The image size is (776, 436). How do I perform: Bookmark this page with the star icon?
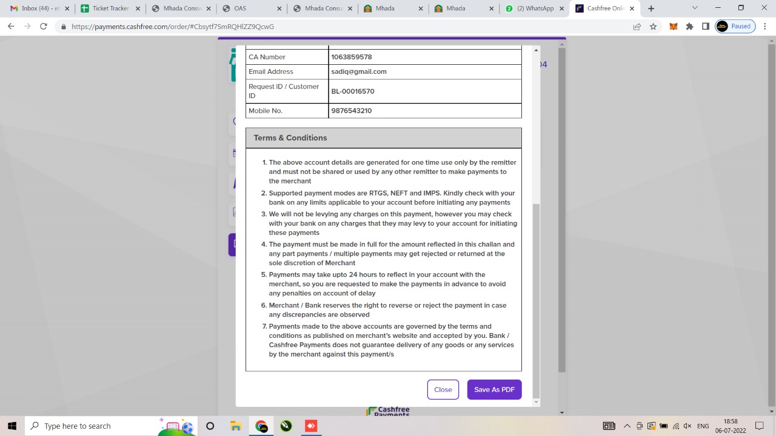pos(653,27)
